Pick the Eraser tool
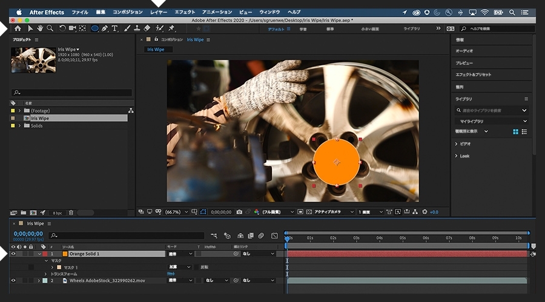 point(147,28)
